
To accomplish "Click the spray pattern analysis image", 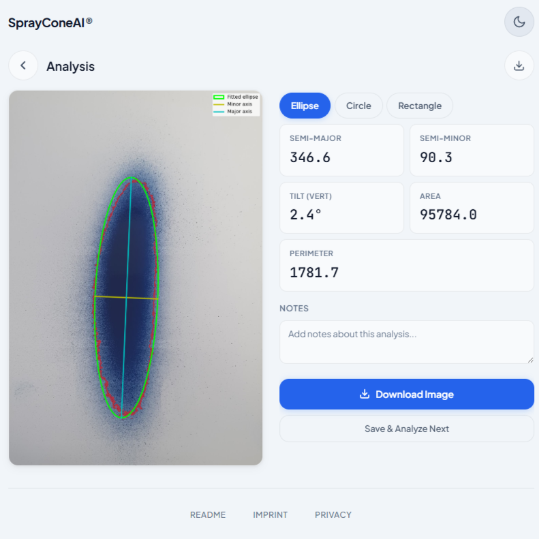I will point(136,278).
